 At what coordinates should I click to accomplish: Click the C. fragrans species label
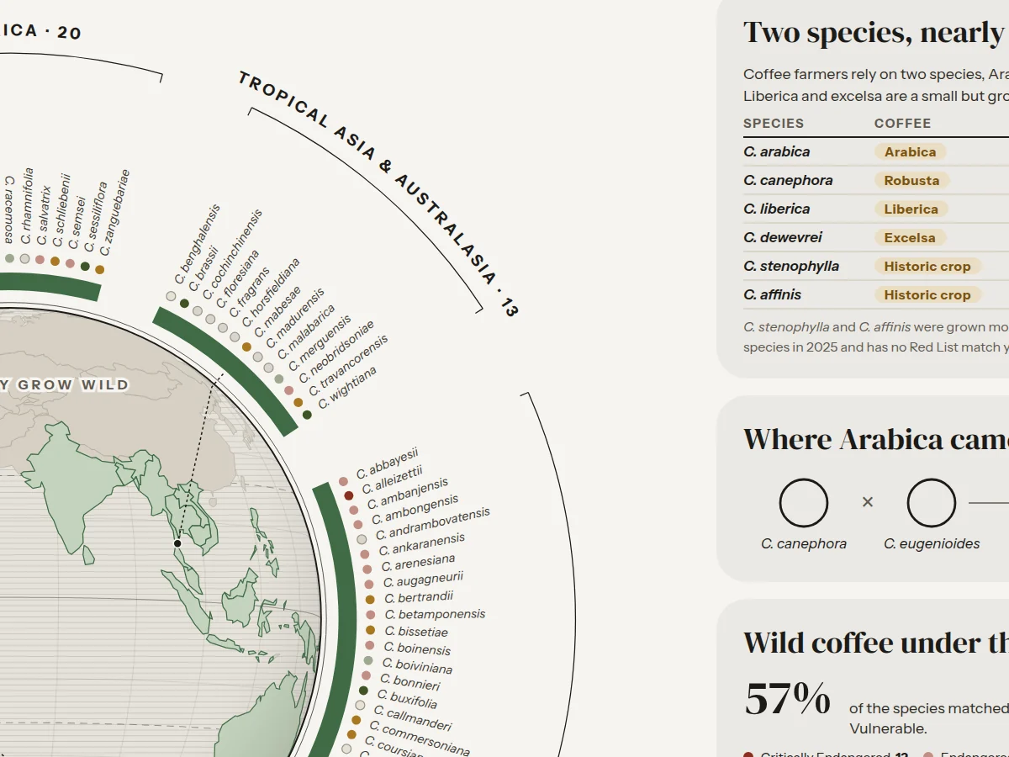250,293
